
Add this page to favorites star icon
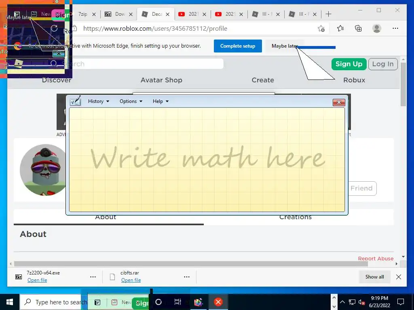click(321, 29)
